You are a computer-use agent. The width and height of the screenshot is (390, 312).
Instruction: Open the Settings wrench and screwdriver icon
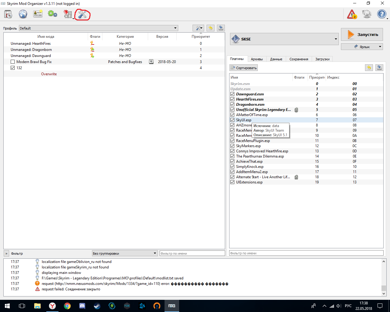point(83,14)
